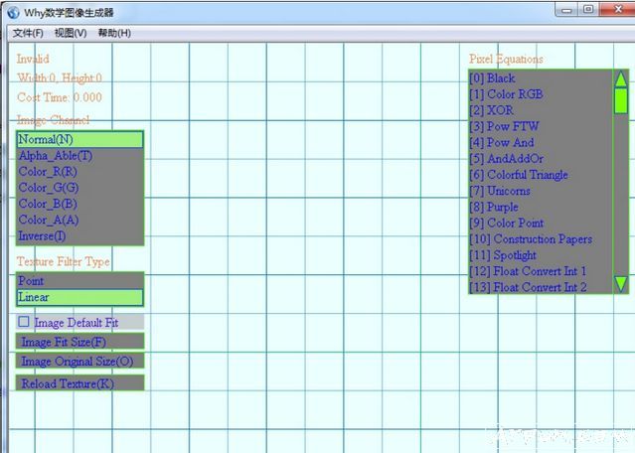Toggle the Image Default Fit checkbox
The width and height of the screenshot is (635, 453).
click(24, 323)
